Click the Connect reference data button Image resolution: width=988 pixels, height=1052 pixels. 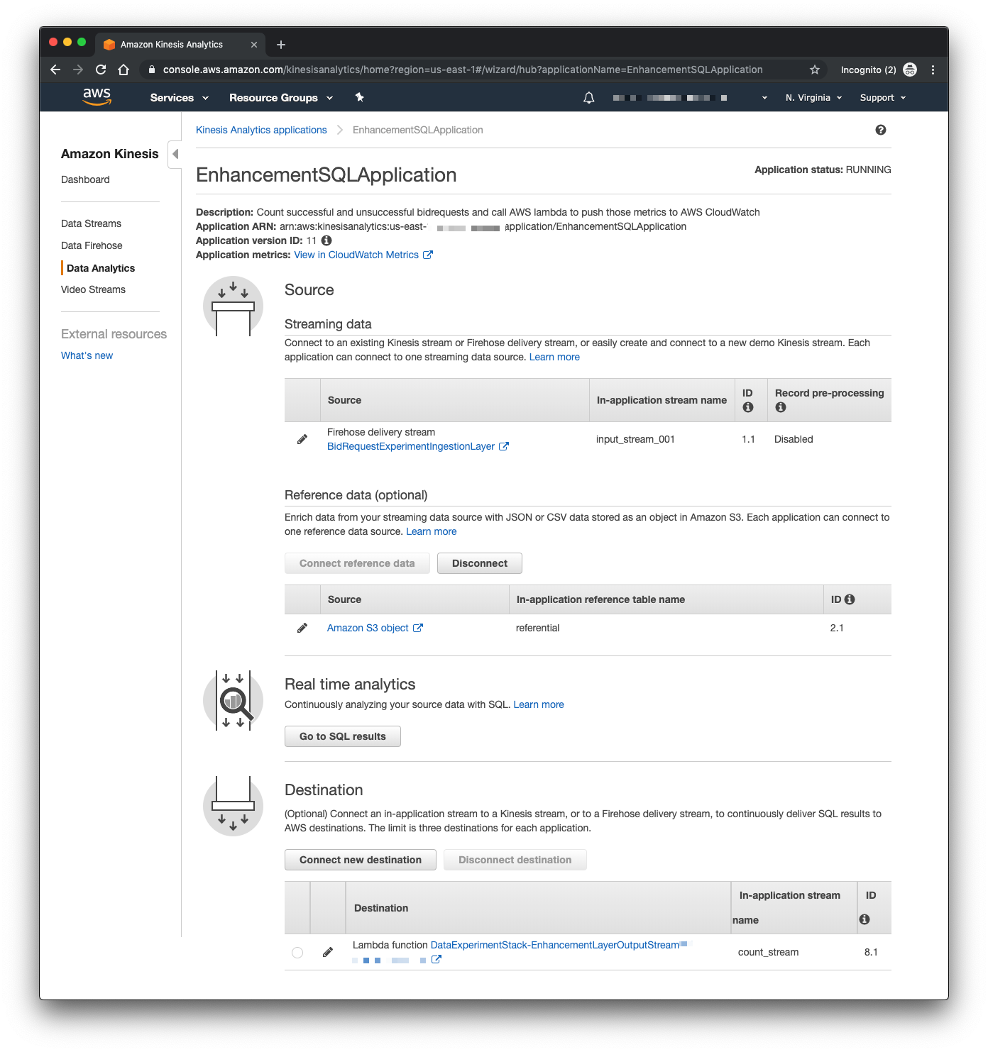(x=357, y=563)
